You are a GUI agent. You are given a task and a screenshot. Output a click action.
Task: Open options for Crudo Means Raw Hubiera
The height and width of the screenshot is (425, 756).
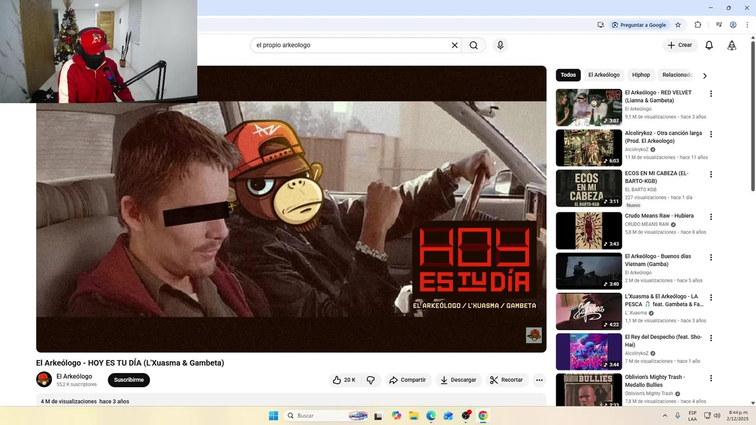pos(711,217)
